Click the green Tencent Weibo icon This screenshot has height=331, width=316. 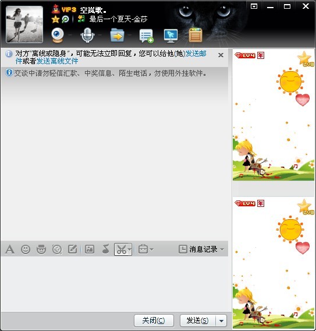[66, 19]
